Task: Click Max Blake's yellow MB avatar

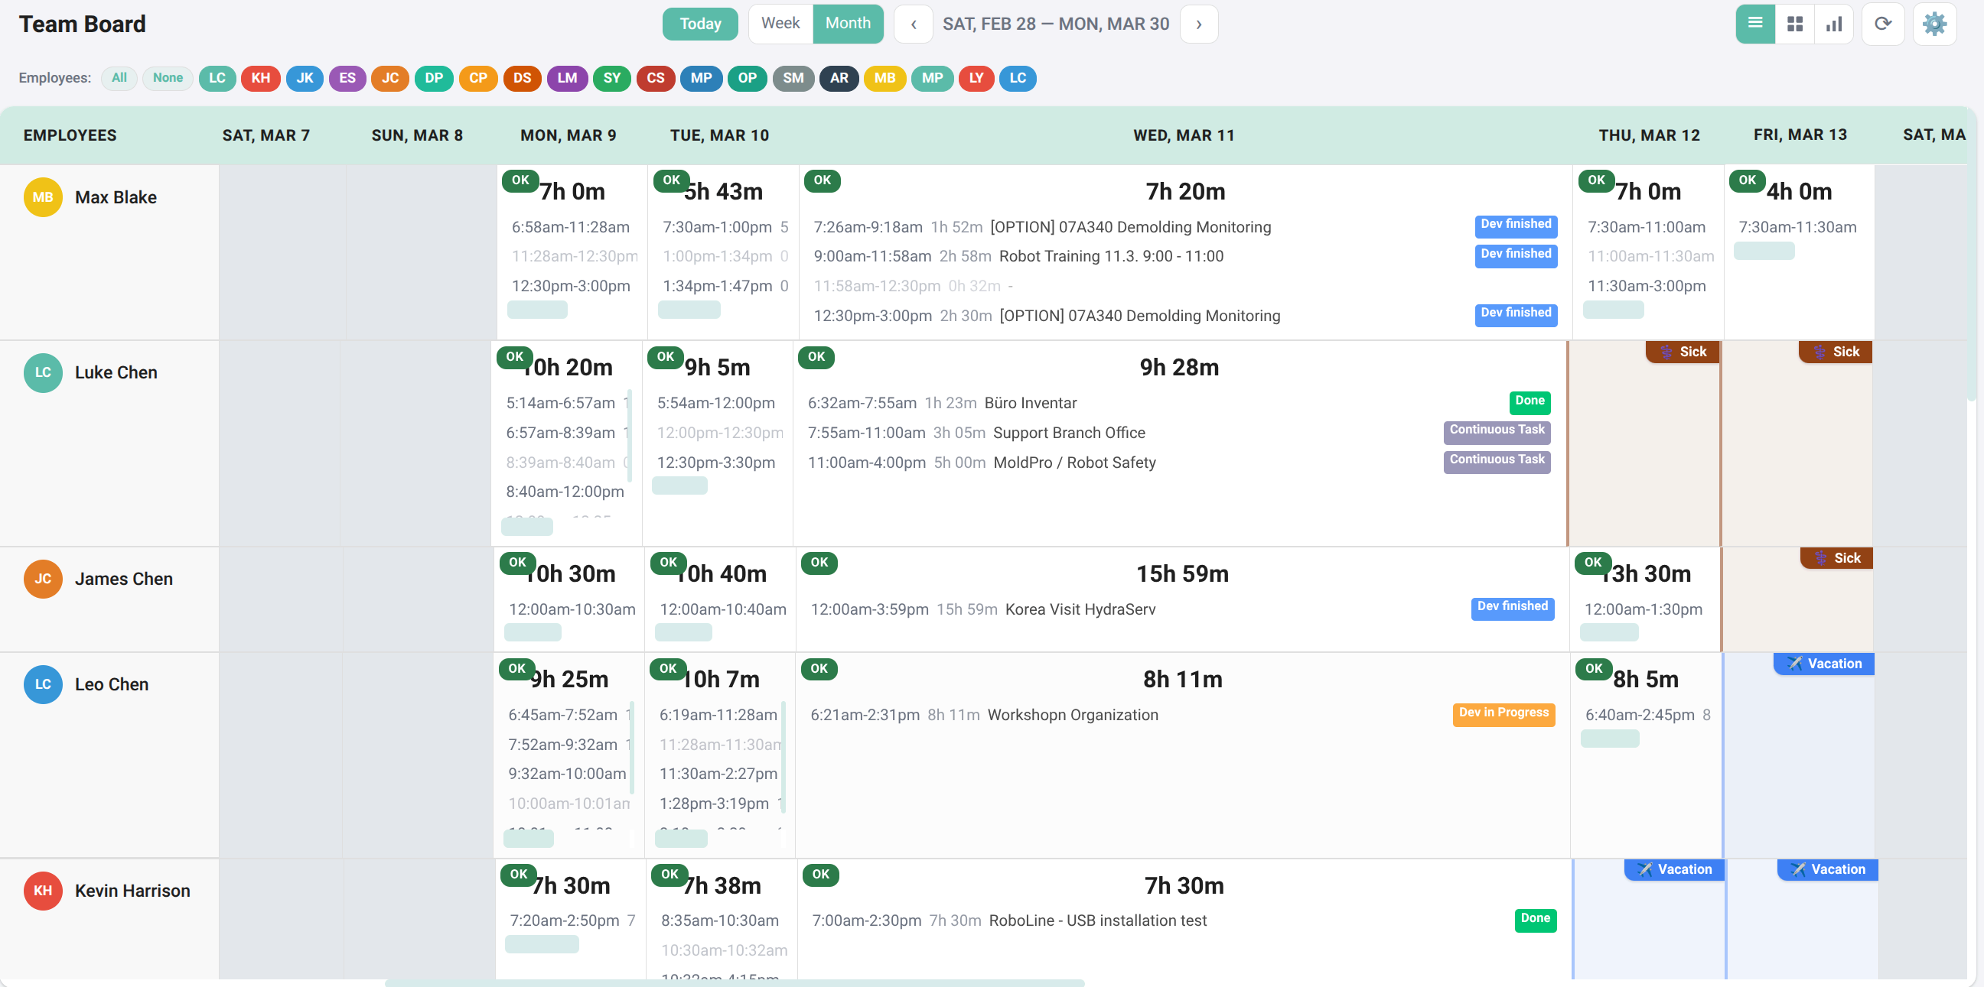Action: [42, 197]
